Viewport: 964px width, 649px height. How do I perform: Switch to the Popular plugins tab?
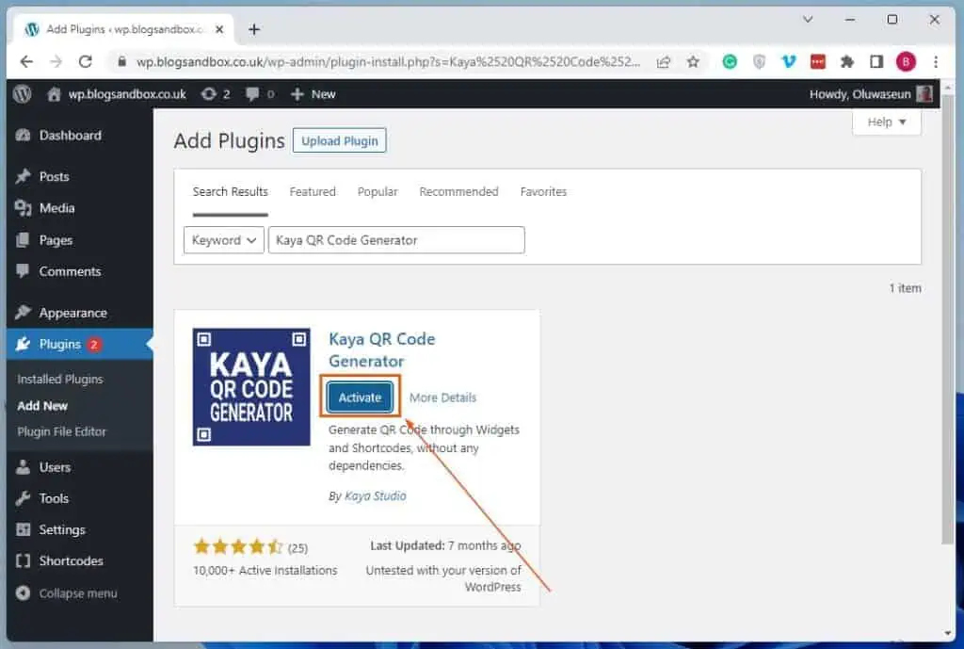coord(378,191)
